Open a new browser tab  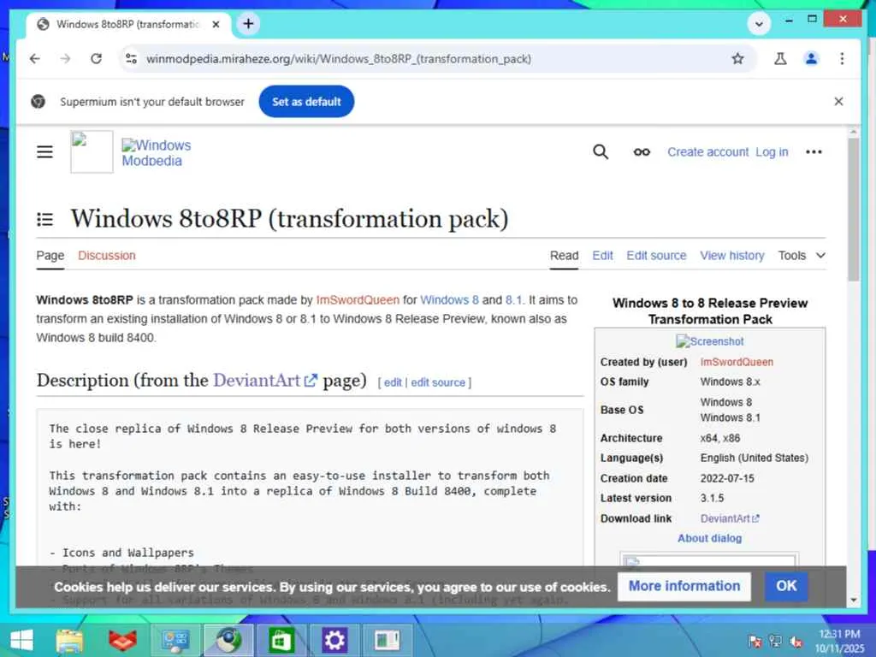coord(248,24)
